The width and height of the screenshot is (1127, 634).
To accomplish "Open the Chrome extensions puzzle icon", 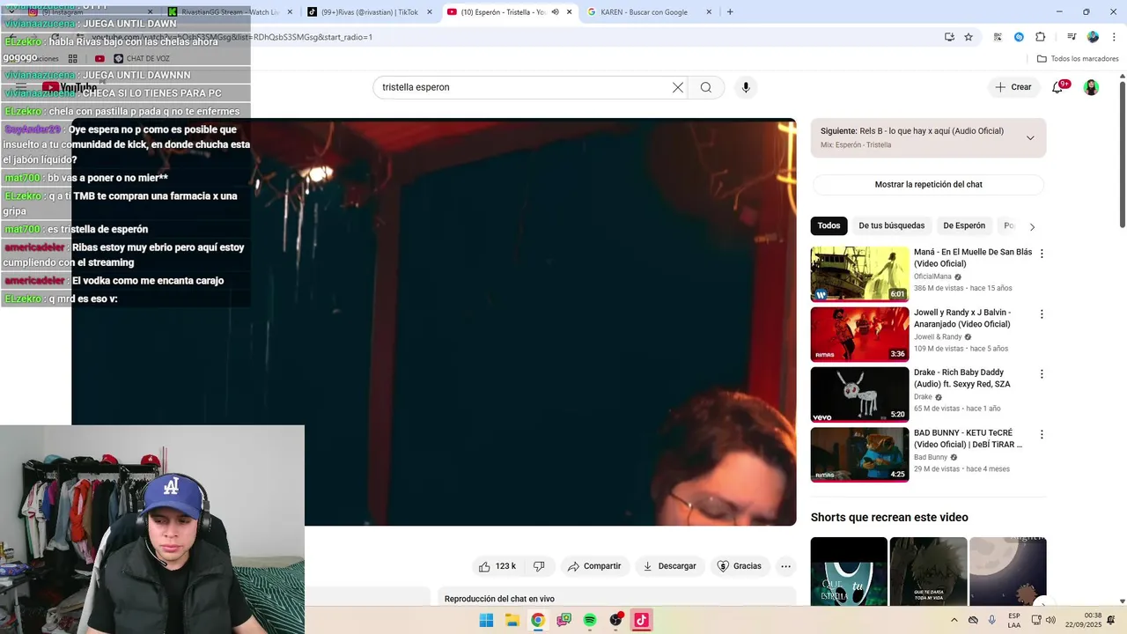I will click(1040, 37).
